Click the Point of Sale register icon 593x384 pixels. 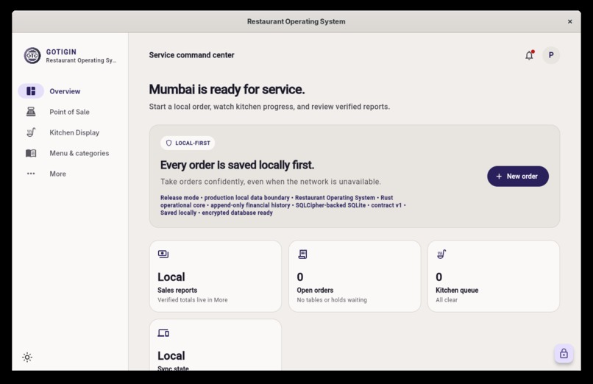pos(31,112)
